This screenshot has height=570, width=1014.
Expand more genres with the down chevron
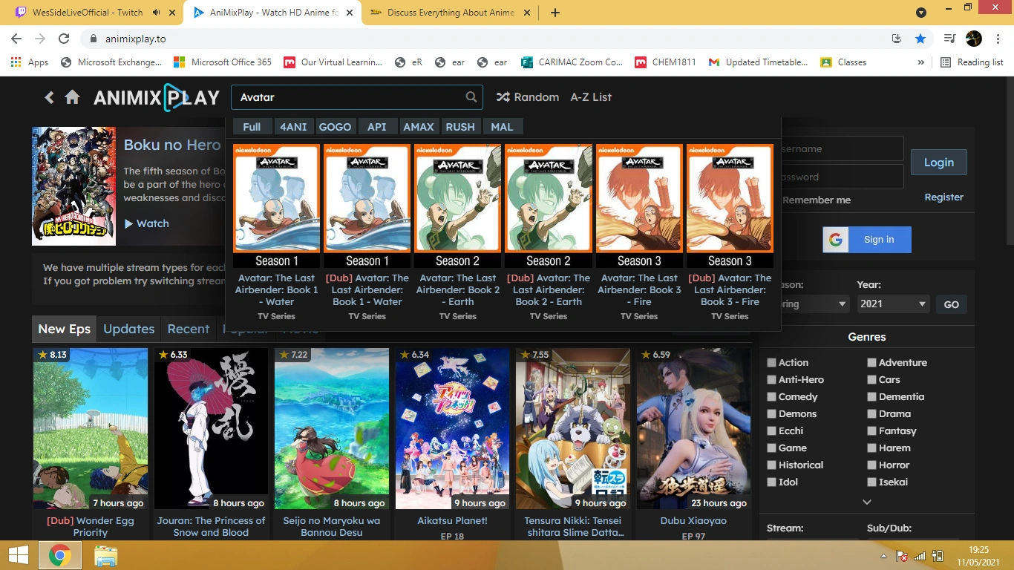coord(866,501)
